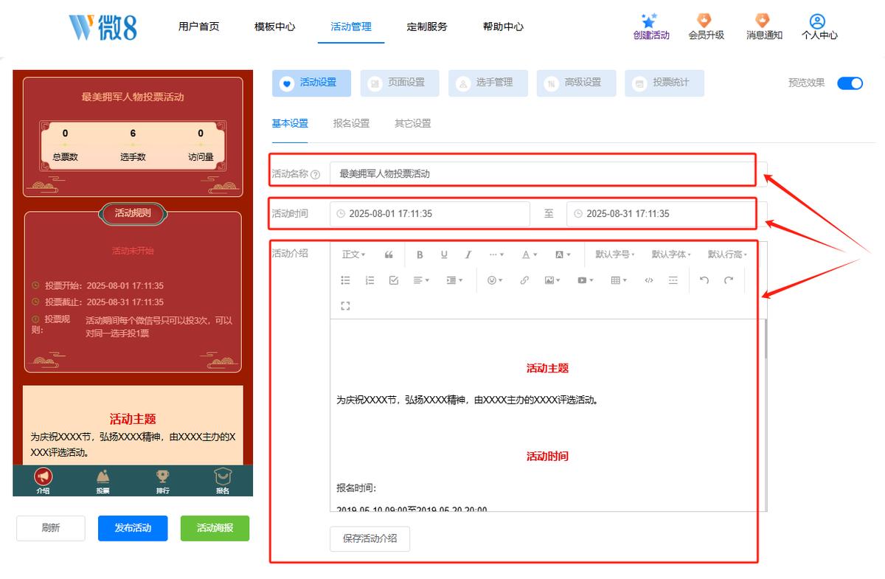The height and width of the screenshot is (579, 885).
Task: Enter fullscreen editor mode
Action: pyautogui.click(x=345, y=305)
